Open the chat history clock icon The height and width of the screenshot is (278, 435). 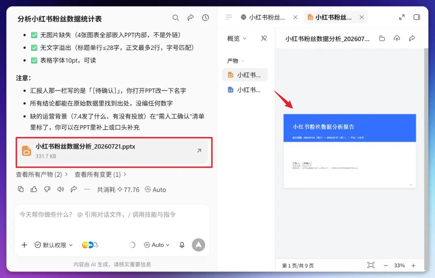205,18
